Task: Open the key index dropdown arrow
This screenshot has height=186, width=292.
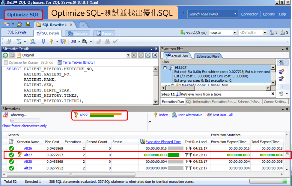Action: (57, 42)
